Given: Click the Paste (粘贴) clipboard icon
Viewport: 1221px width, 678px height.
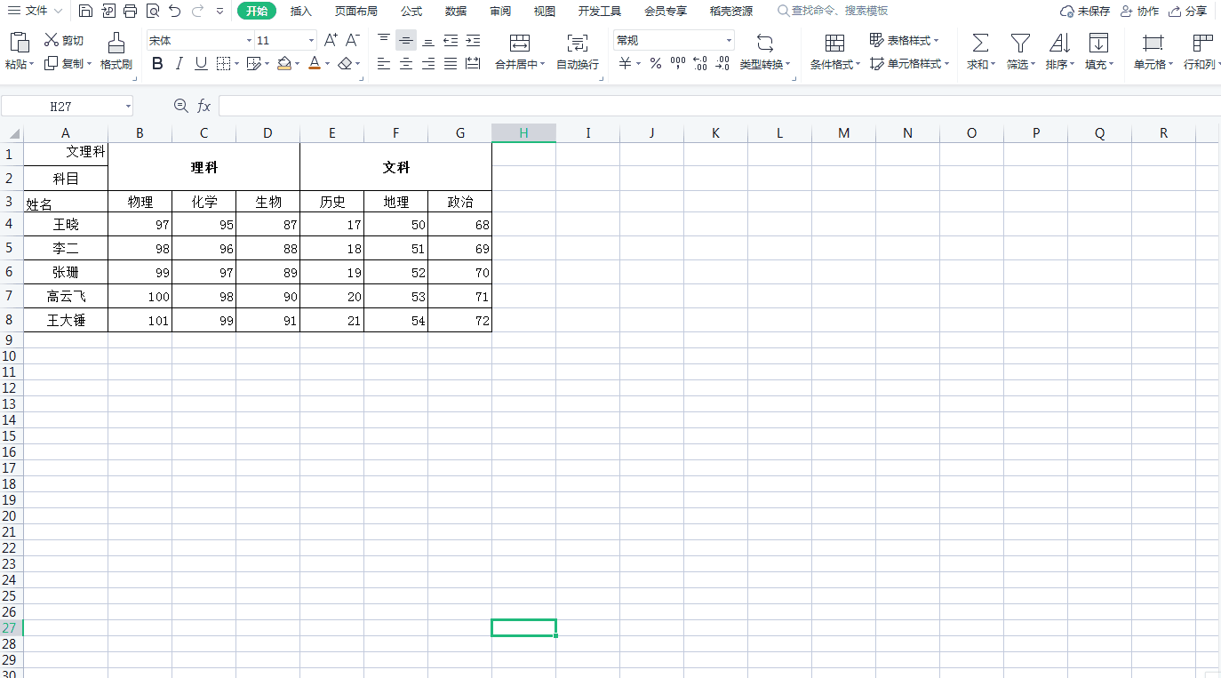Looking at the screenshot, I should coord(19,43).
